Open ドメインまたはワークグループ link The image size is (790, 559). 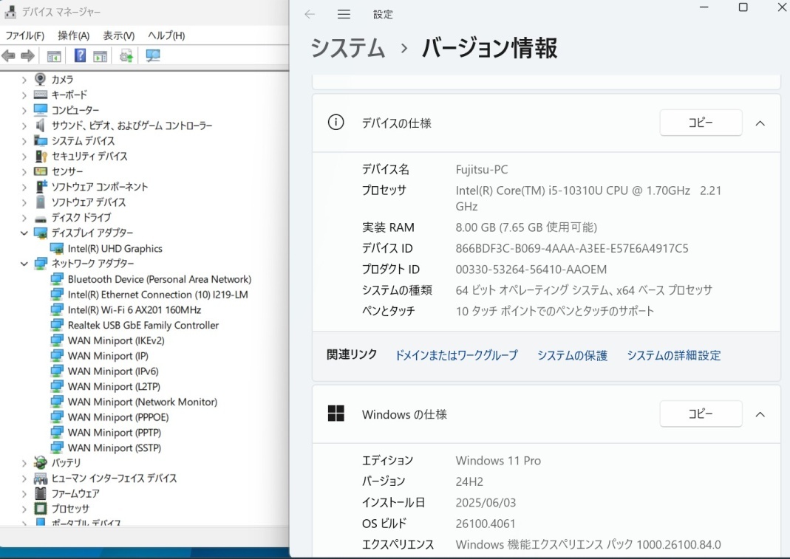point(456,355)
